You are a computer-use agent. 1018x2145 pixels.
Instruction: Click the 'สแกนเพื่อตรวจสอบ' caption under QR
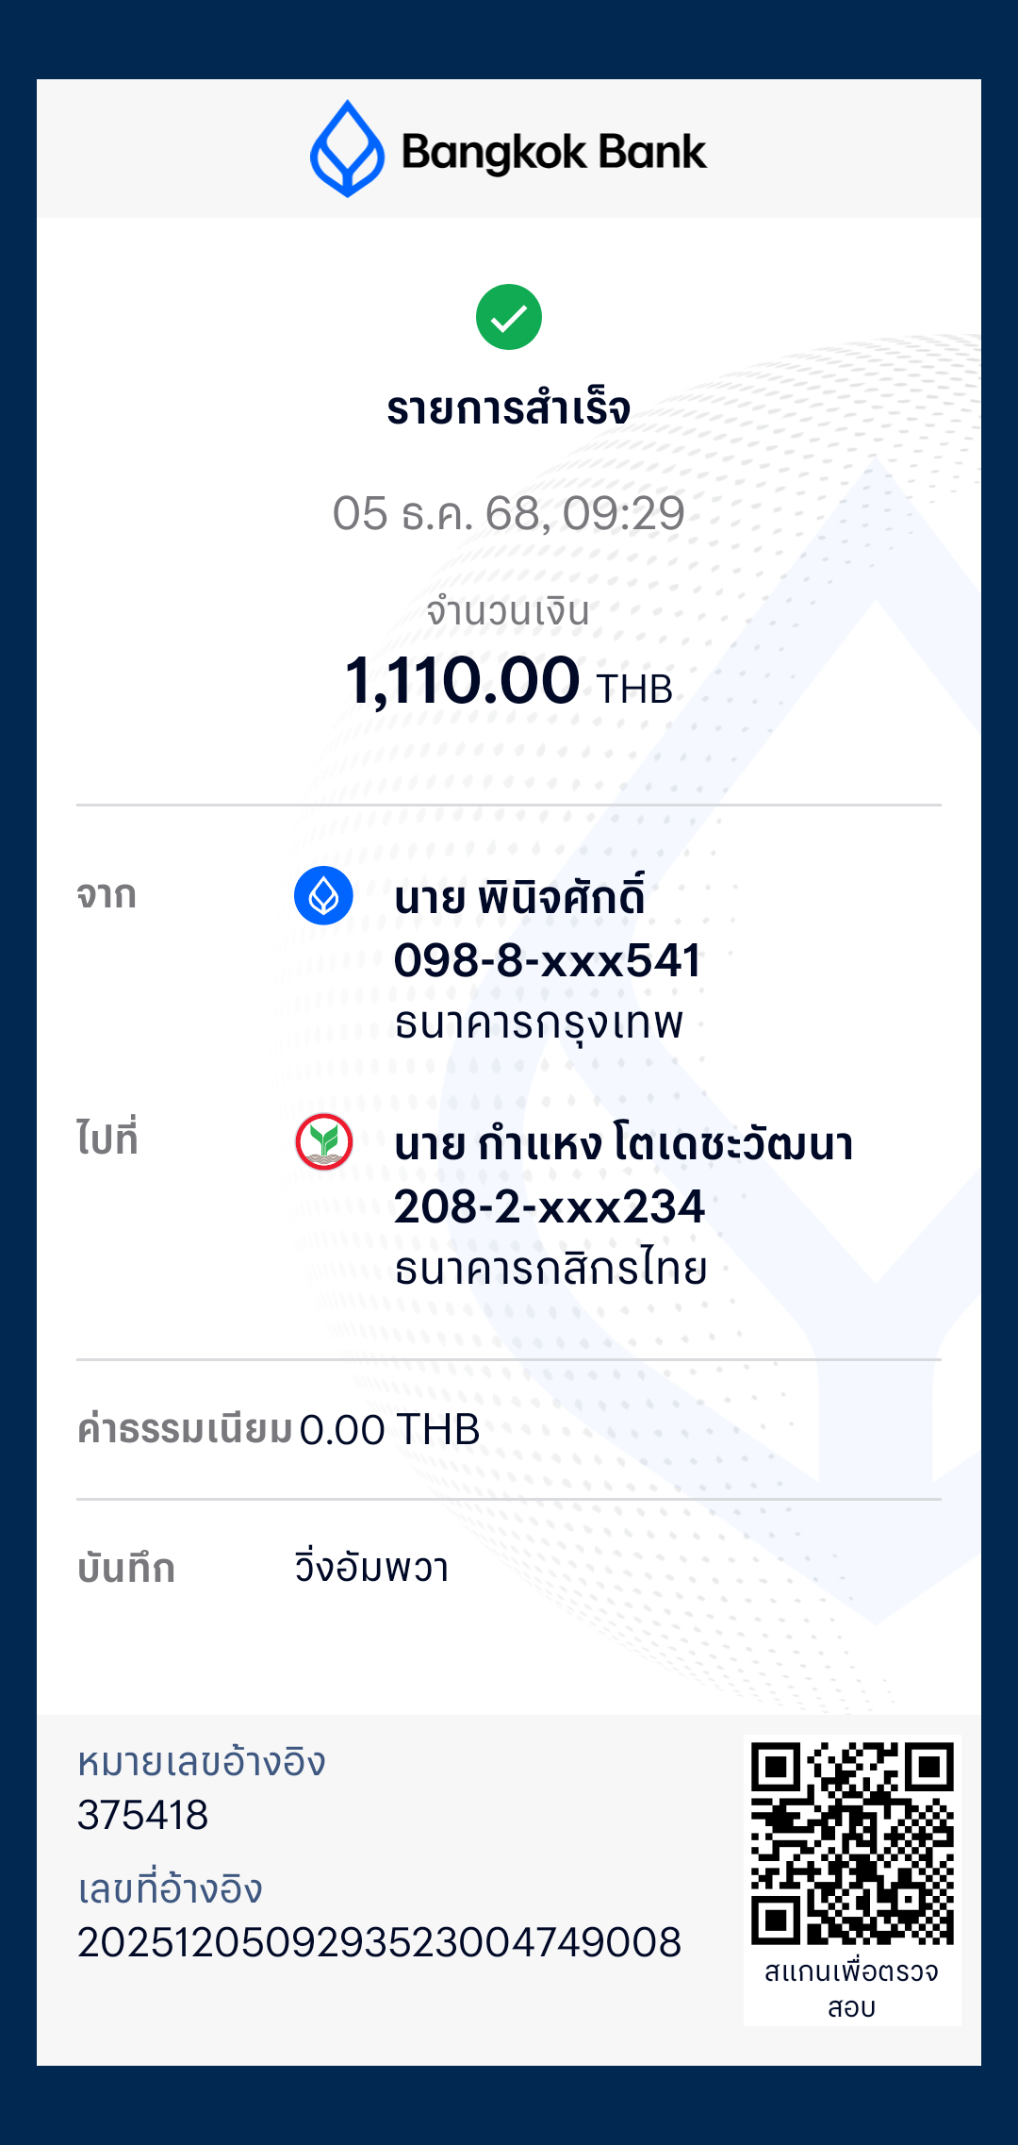[851, 1988]
